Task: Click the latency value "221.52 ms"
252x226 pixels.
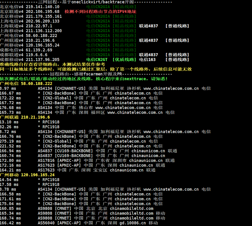Action: (x=10, y=146)
